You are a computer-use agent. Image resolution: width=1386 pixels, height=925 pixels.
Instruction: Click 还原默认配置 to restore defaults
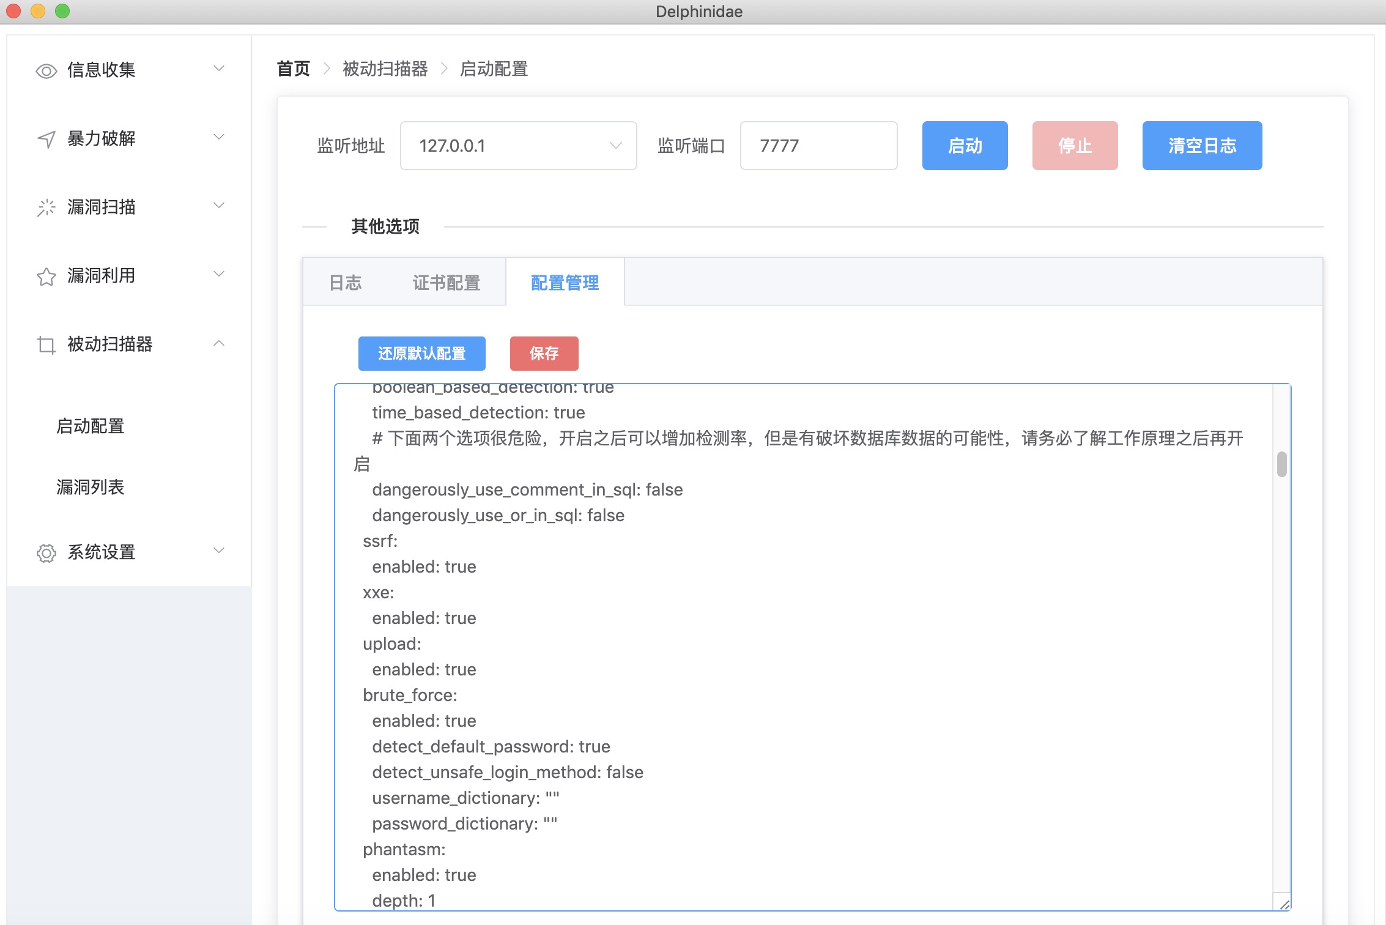pyautogui.click(x=421, y=354)
